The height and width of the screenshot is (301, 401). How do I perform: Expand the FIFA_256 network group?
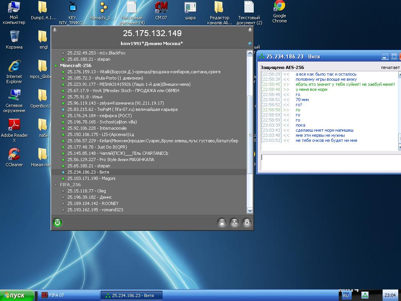click(56, 185)
